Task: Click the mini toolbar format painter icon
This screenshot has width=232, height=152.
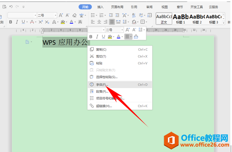Action: (x=136, y=36)
